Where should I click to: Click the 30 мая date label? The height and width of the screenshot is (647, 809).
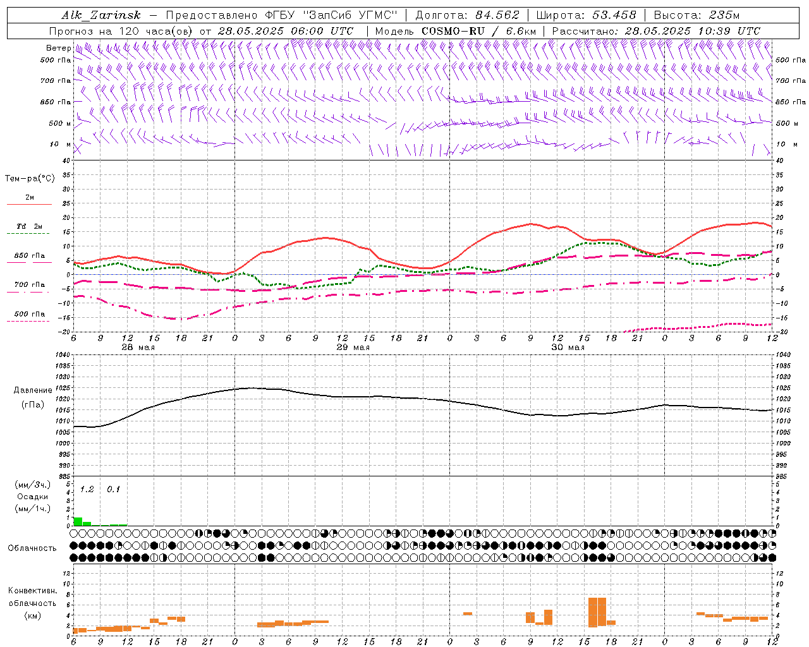(x=568, y=348)
